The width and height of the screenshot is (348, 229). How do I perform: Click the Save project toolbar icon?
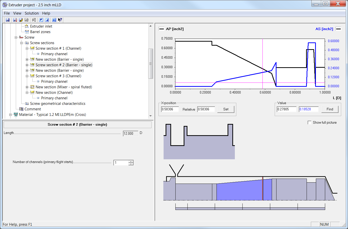click(8, 20)
